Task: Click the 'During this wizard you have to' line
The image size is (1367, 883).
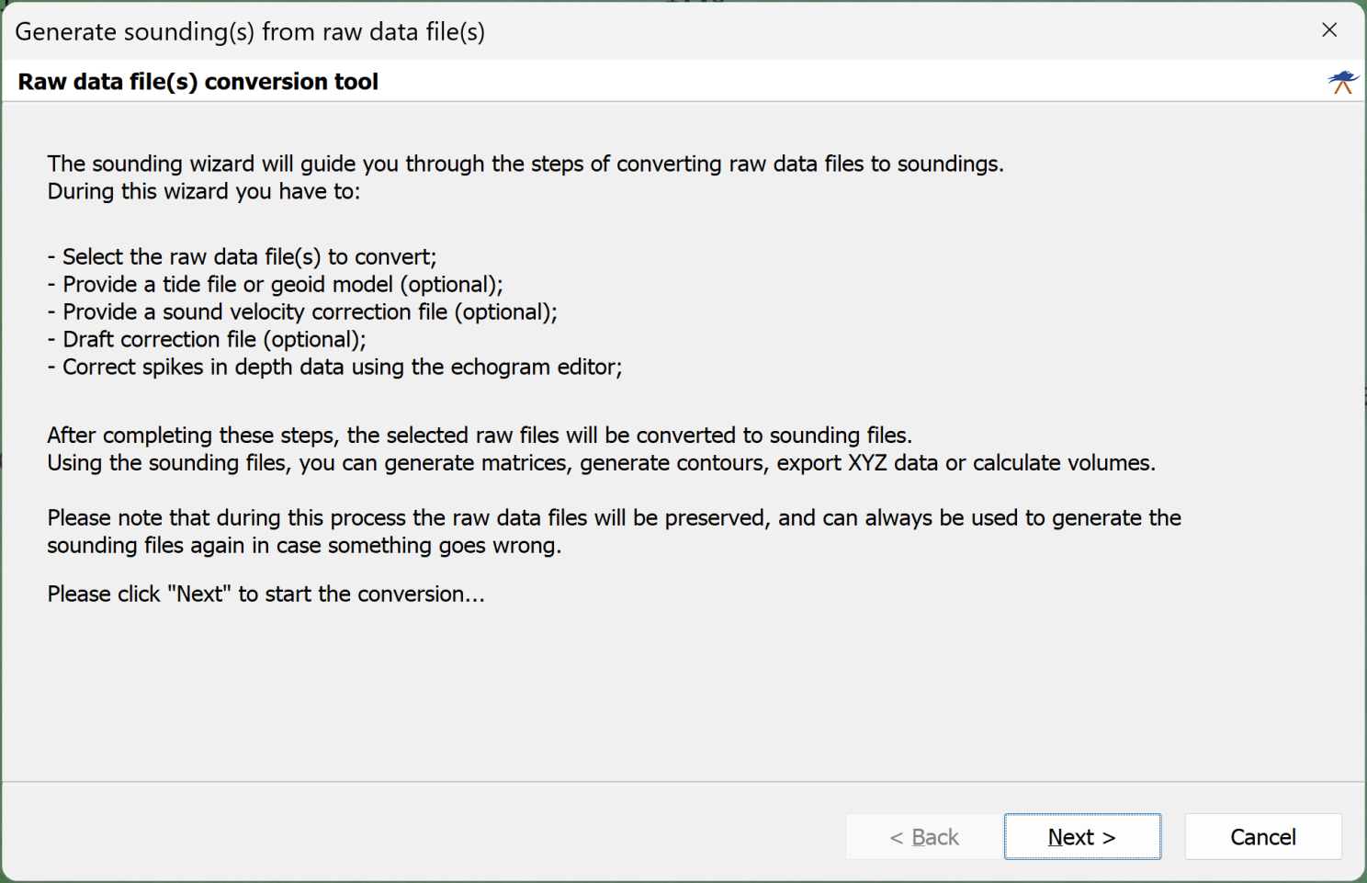Action: [x=204, y=191]
